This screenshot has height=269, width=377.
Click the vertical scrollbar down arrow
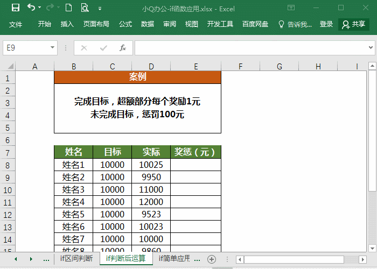[x=373, y=247]
